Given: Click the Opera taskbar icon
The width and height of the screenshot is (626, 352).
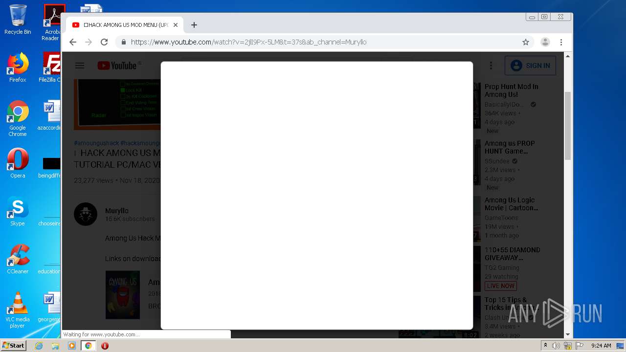Looking at the screenshot, I should click(x=105, y=346).
